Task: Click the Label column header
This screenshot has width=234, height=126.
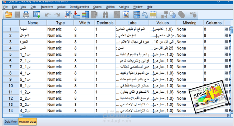Action: (x=133, y=23)
